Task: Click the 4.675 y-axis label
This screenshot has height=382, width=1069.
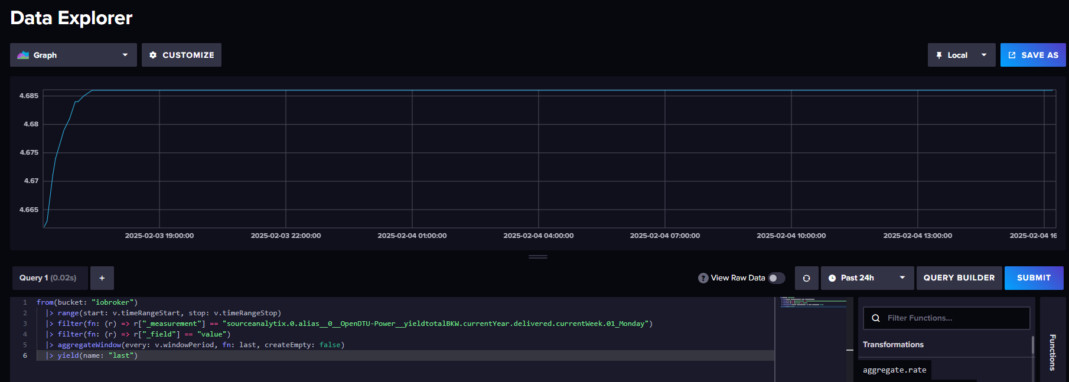Action: coord(29,152)
